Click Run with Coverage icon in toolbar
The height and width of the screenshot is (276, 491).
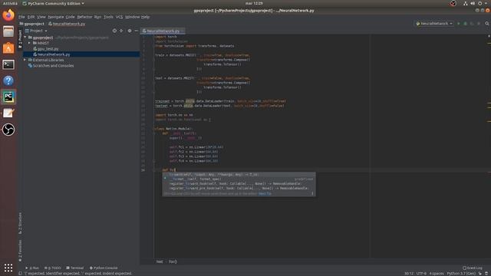point(472,24)
